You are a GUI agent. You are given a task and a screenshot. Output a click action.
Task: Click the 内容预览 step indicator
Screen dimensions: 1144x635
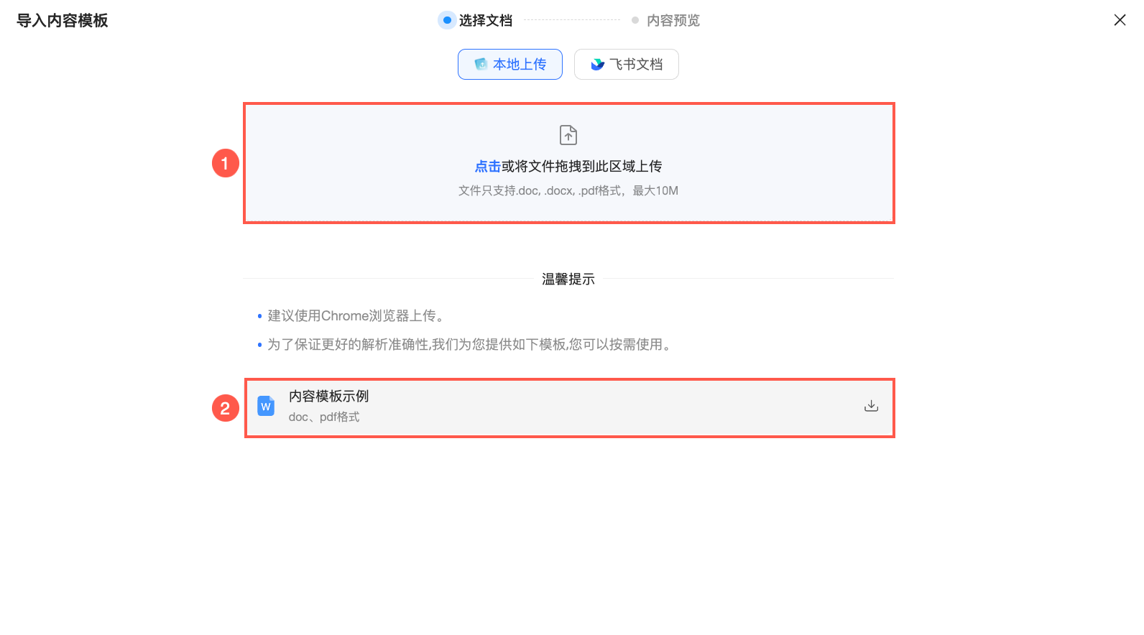pyautogui.click(x=665, y=20)
